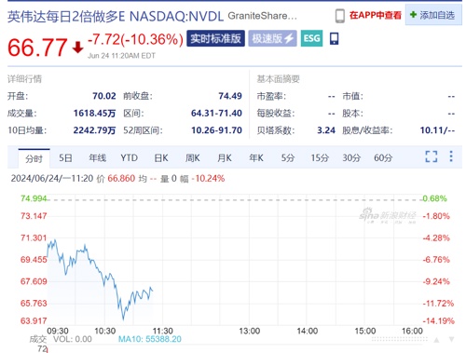Switch to the 5日 chart tab
Screen dimensions: 466x353
[x=65, y=158]
